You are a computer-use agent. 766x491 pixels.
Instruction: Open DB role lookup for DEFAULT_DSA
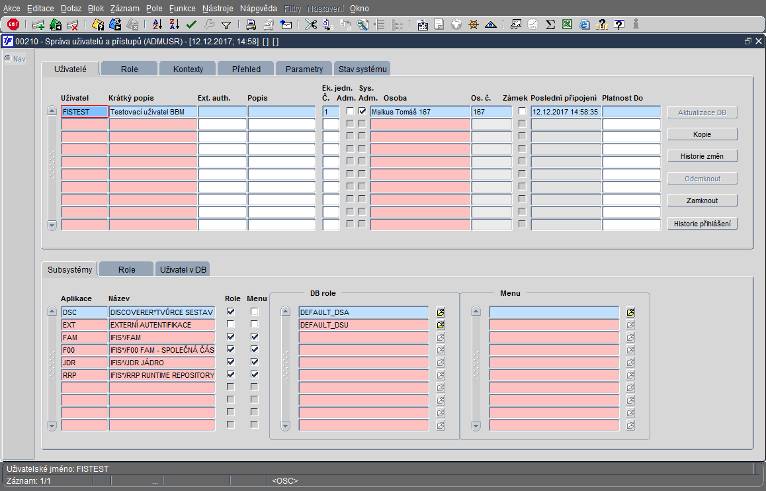441,312
